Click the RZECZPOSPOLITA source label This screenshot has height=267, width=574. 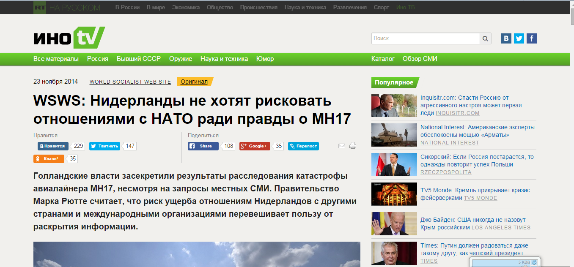[446, 172]
